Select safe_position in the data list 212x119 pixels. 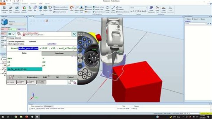coord(17,69)
